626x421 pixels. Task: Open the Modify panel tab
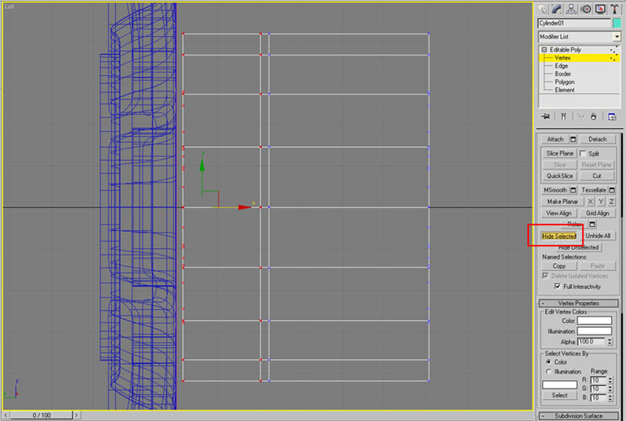point(557,9)
